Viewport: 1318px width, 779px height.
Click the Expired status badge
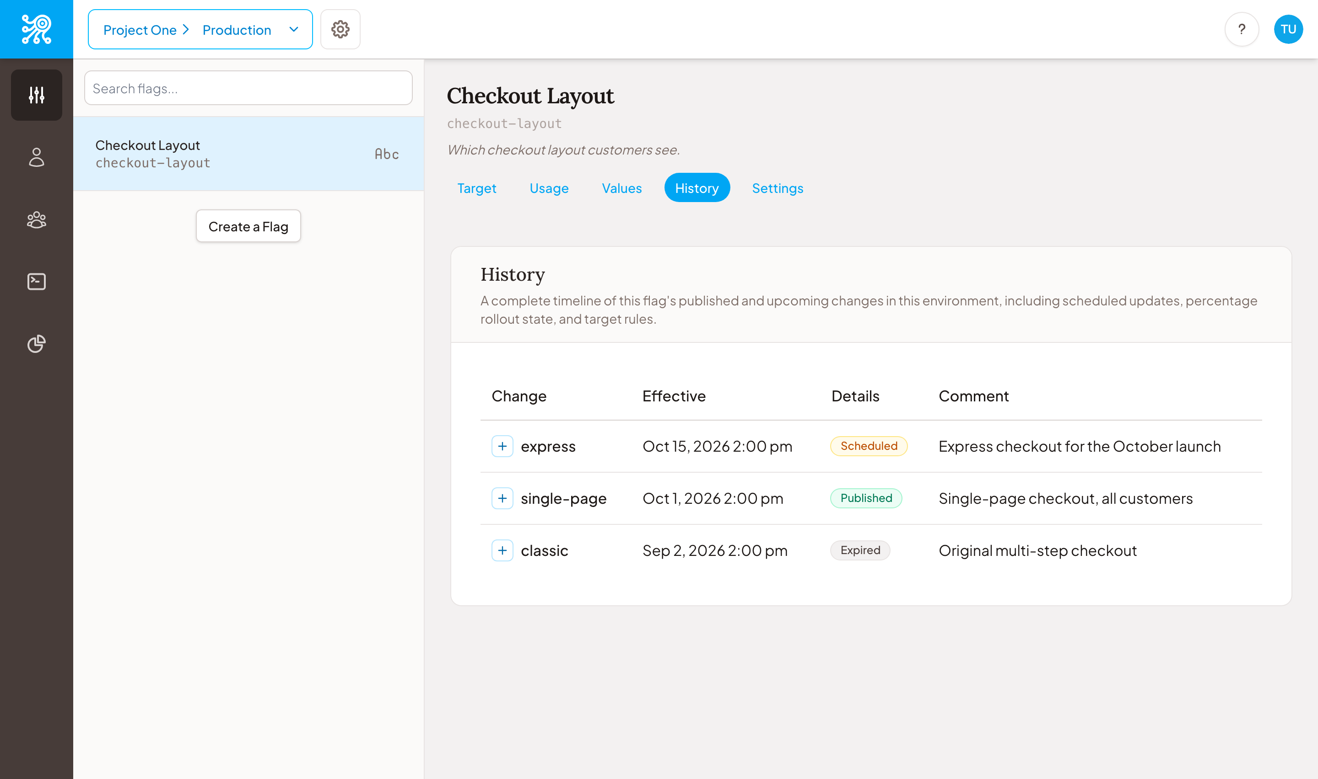[860, 551]
